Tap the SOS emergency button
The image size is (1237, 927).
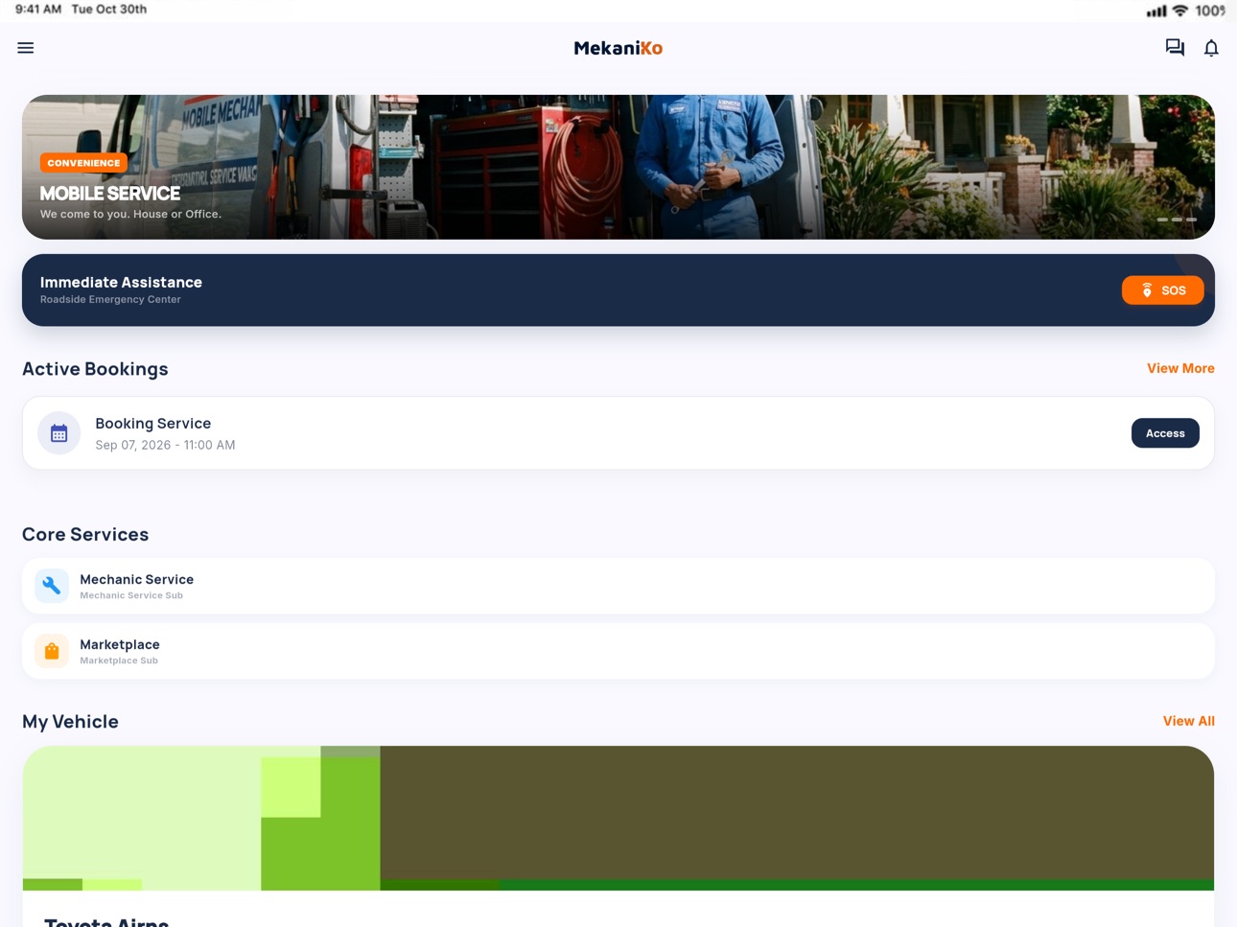point(1162,290)
